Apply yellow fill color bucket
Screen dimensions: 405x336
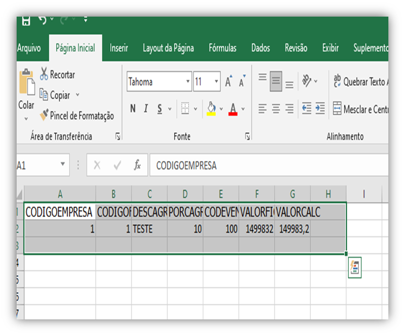(x=211, y=109)
